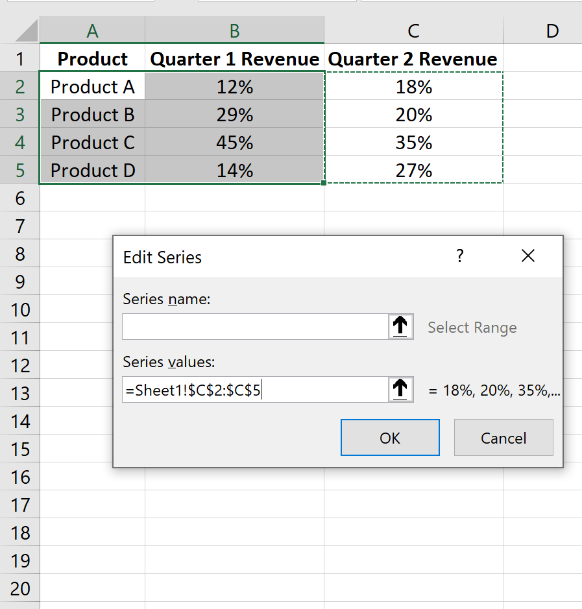
Task: Select the 27% cell in Quarter 2
Action: tap(413, 170)
